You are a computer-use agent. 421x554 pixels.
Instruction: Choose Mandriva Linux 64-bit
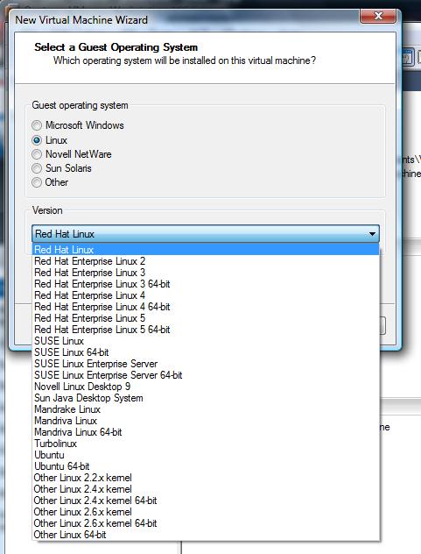pos(206,432)
